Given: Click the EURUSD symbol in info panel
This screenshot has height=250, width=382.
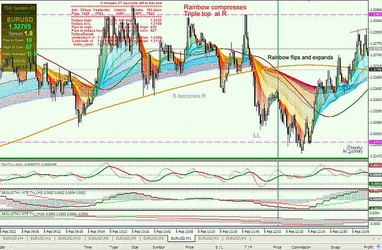Looking at the screenshot, I should [x=20, y=20].
